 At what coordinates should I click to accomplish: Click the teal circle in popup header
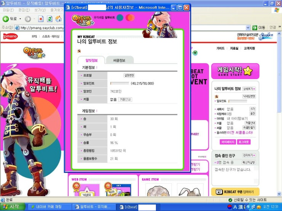tap(120, 18)
